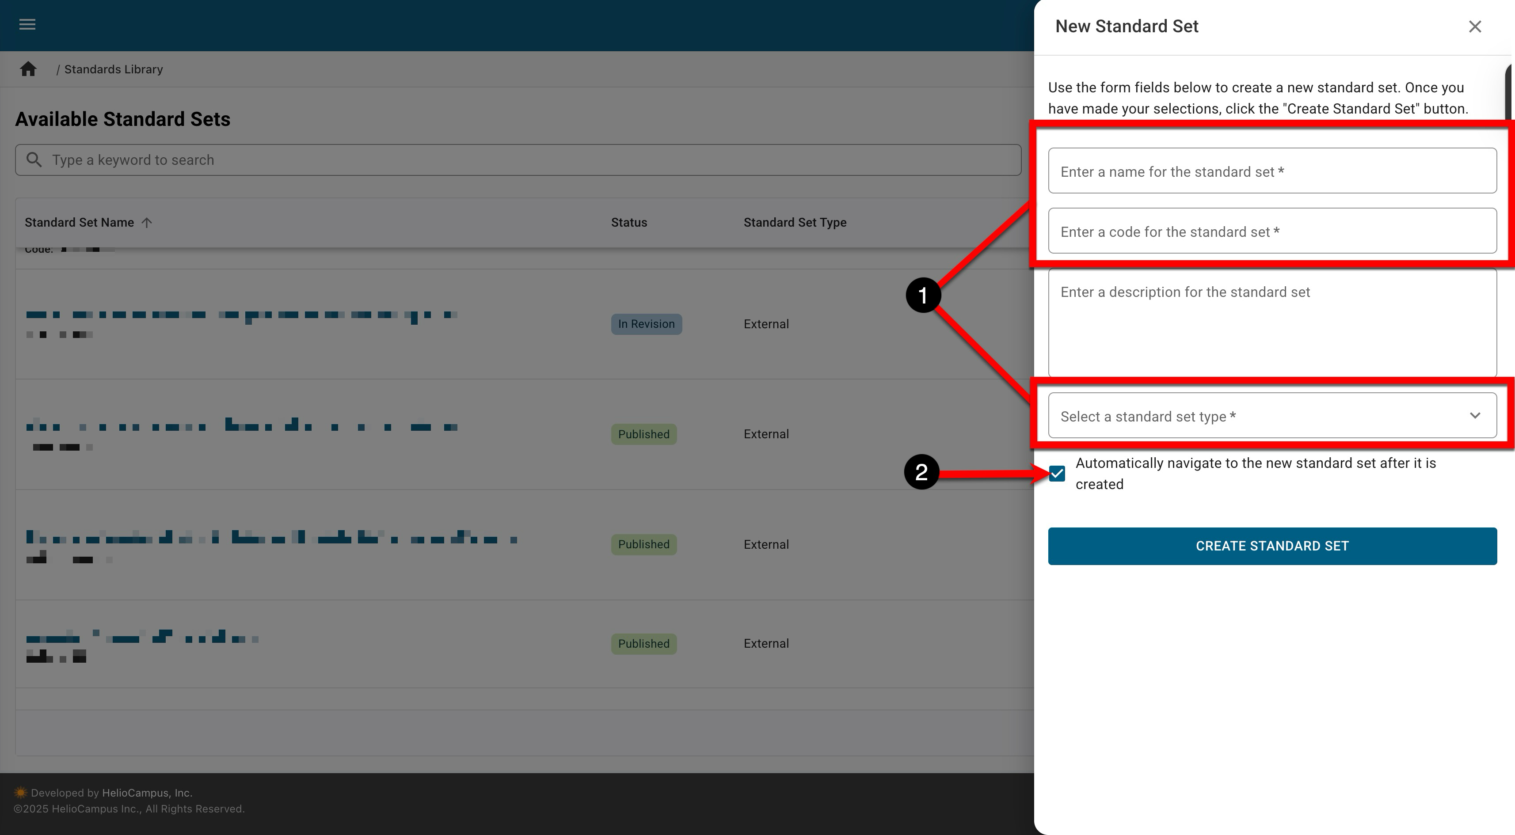Click the In Revision status badge
The height and width of the screenshot is (835, 1515).
click(x=646, y=324)
